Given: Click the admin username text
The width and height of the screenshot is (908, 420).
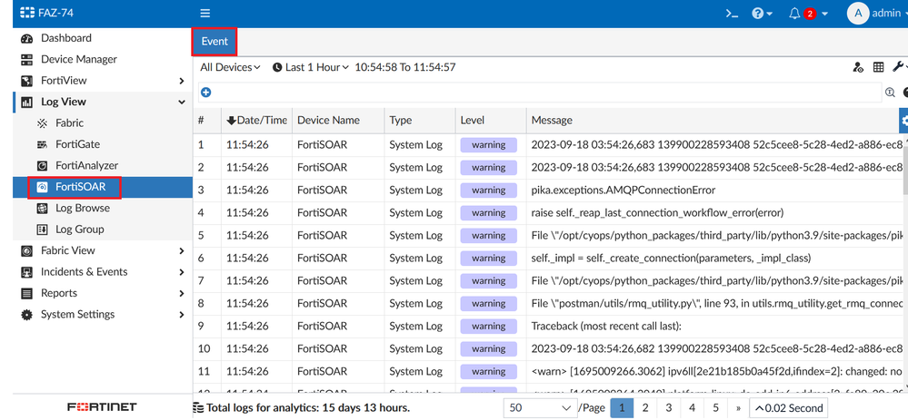Looking at the screenshot, I should coord(886,14).
